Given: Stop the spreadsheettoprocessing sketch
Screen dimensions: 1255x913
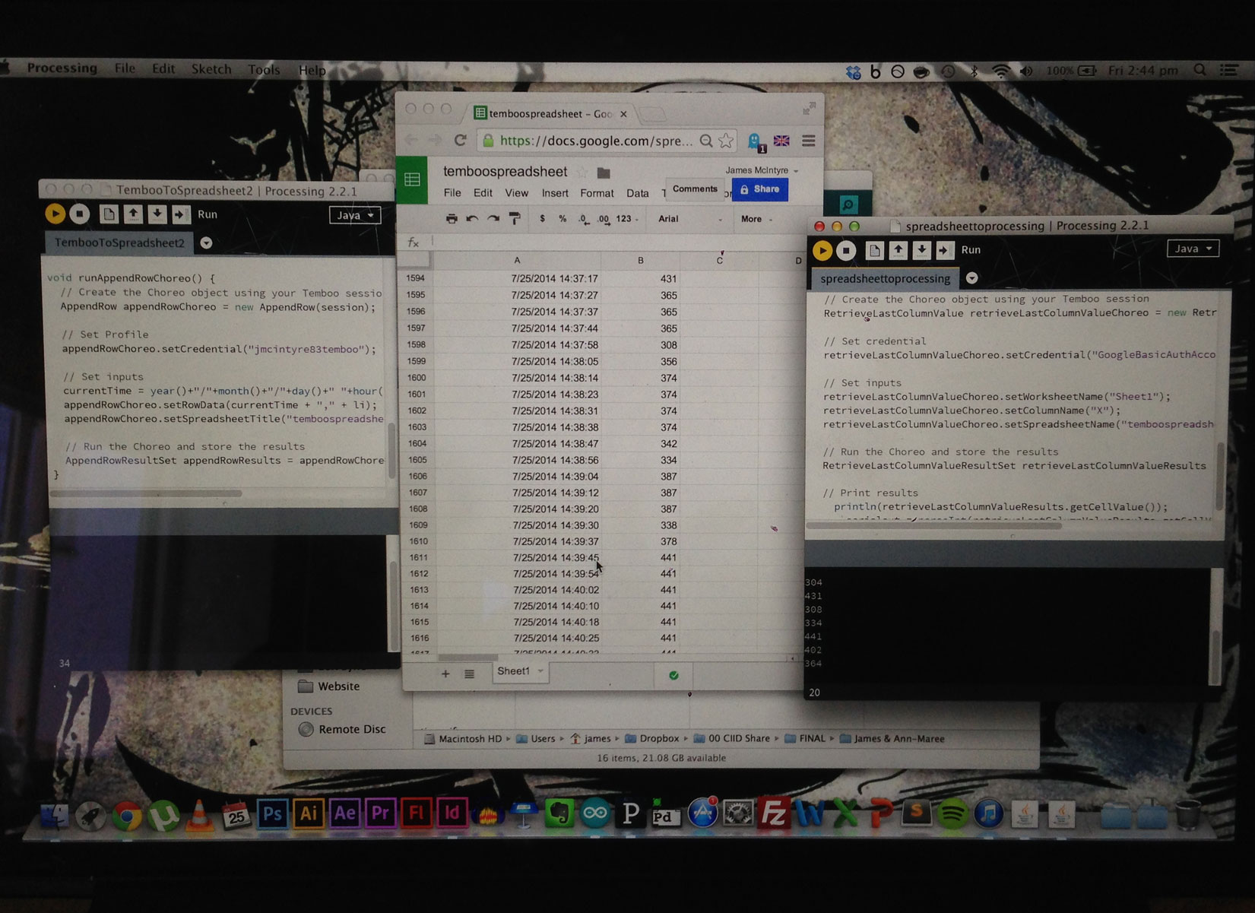Looking at the screenshot, I should coord(846,250).
